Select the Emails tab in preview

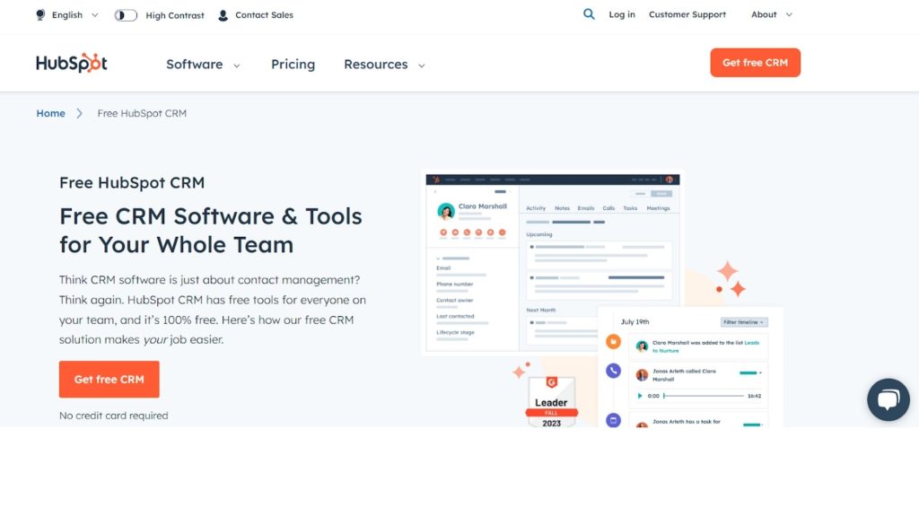(585, 208)
